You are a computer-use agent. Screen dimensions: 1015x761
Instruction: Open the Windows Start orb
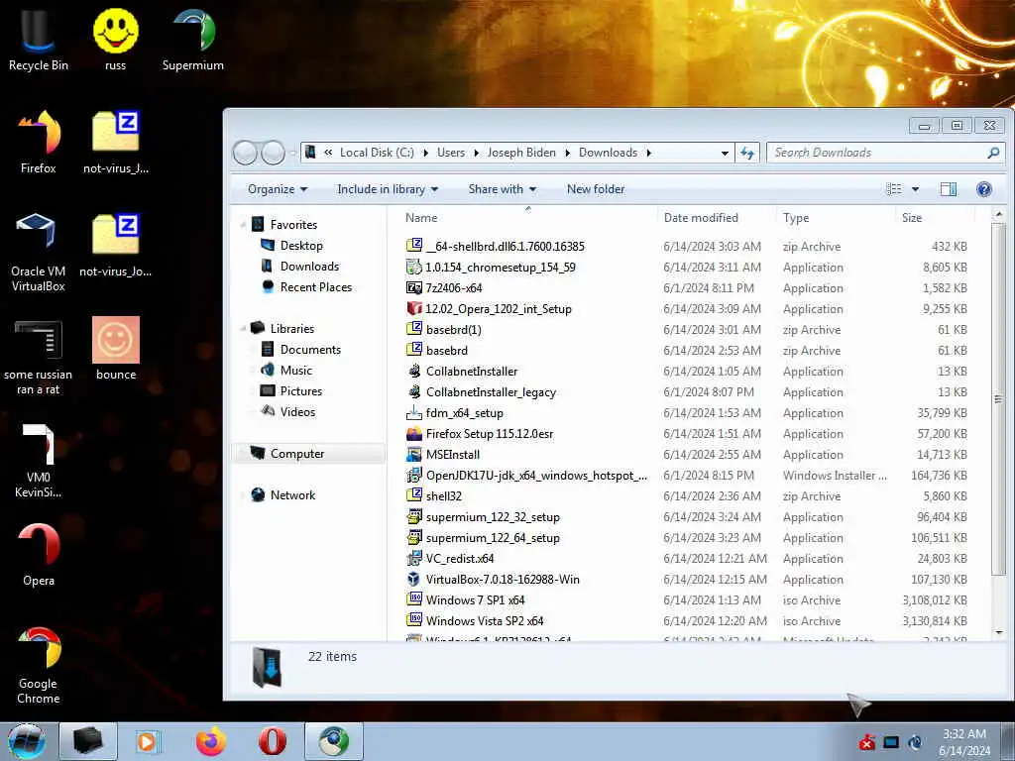pyautogui.click(x=26, y=741)
